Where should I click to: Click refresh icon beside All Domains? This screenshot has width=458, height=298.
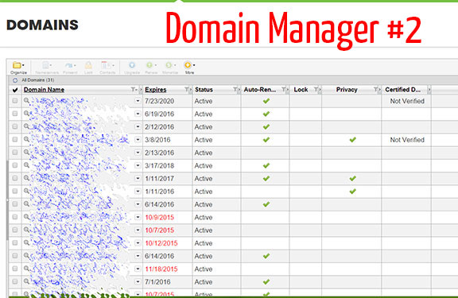tap(15, 80)
